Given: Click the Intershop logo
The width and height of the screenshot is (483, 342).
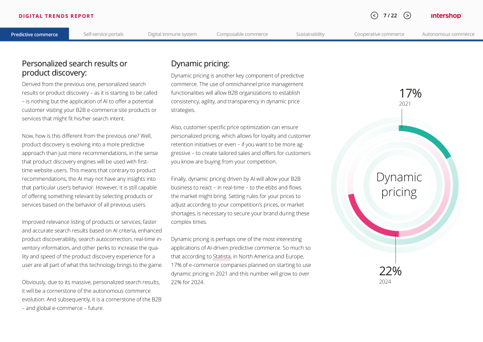Looking at the screenshot, I should pyautogui.click(x=446, y=15).
